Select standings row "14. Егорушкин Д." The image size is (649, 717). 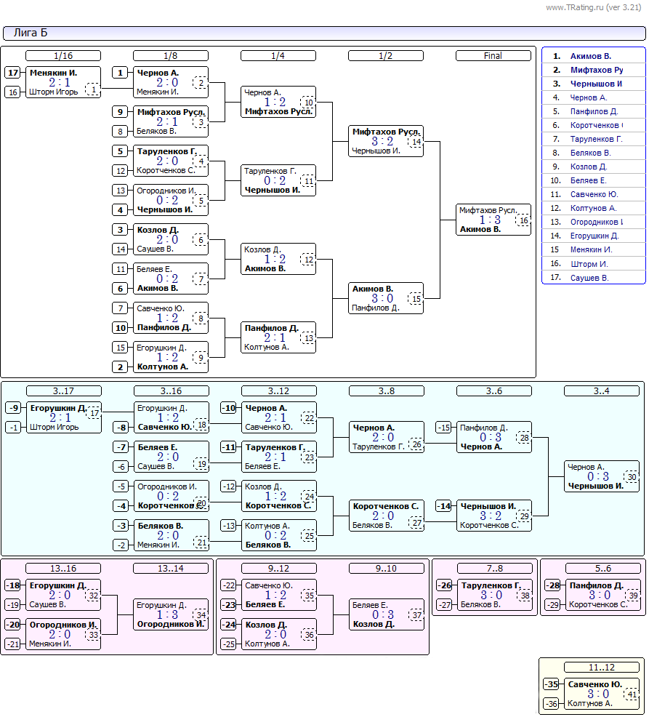pos(593,236)
